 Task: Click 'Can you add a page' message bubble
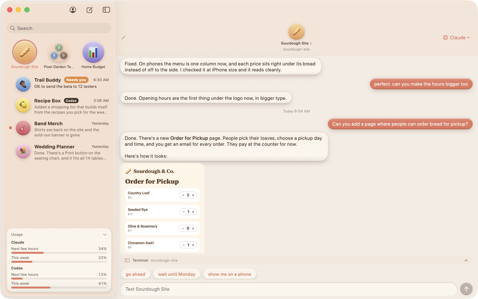(400, 124)
